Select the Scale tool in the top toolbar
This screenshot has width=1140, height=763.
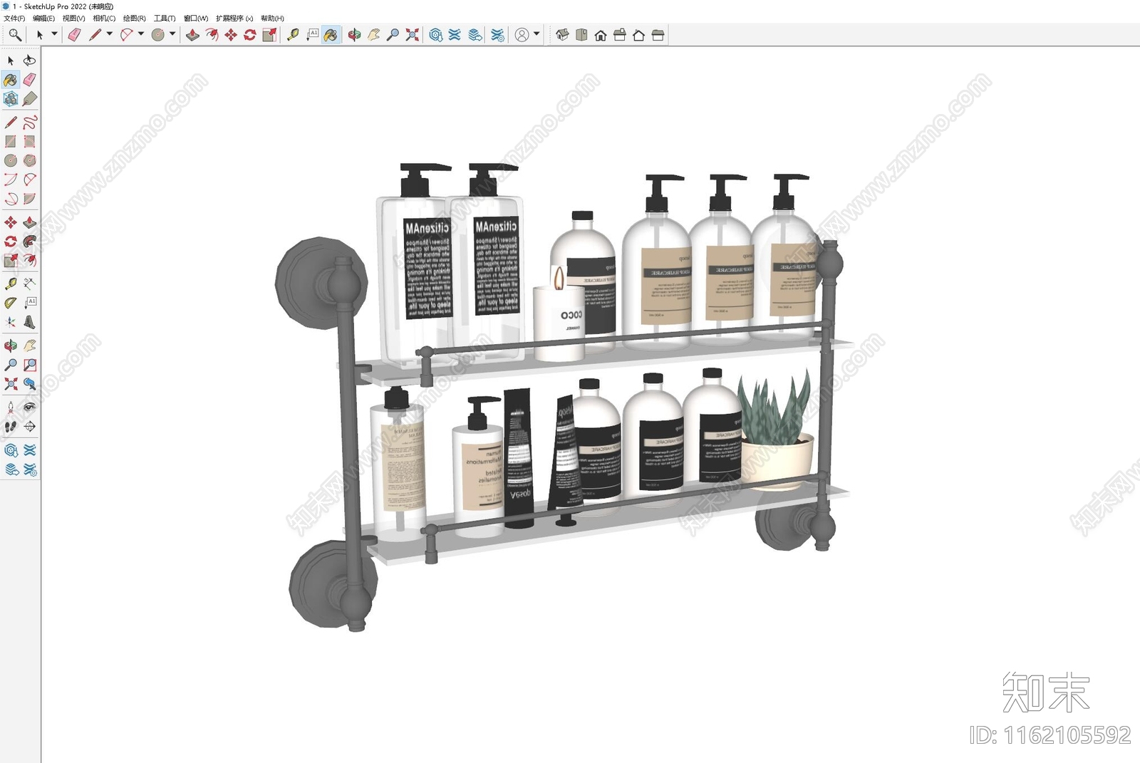269,34
